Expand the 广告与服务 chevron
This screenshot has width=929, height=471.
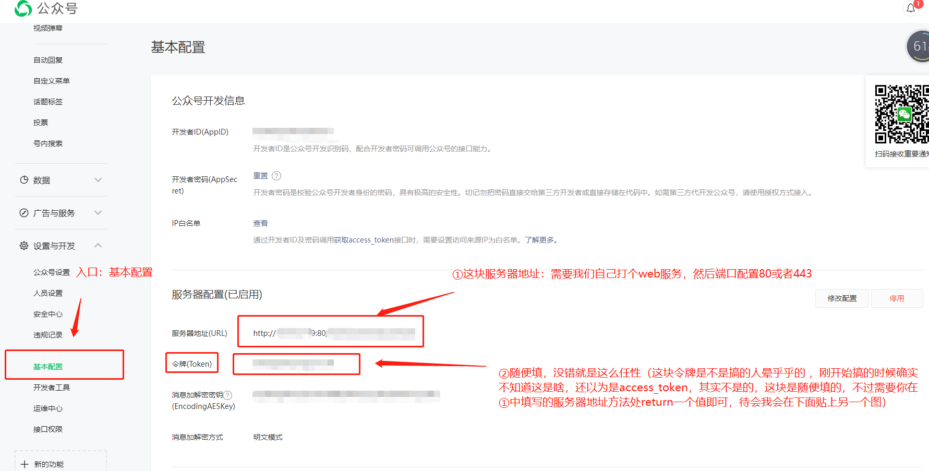[x=98, y=213]
